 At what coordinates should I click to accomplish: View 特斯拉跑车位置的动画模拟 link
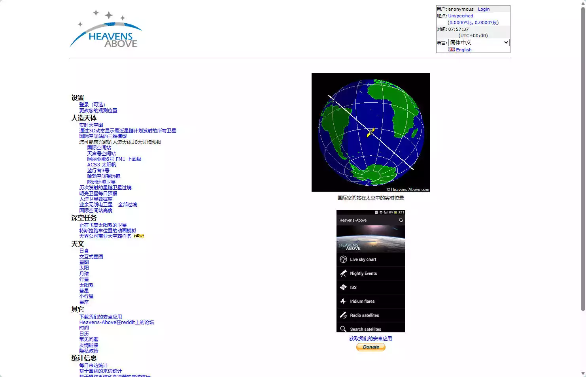(x=108, y=231)
